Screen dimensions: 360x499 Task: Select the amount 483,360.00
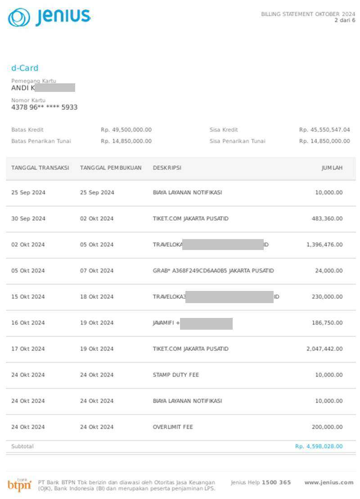(x=327, y=218)
